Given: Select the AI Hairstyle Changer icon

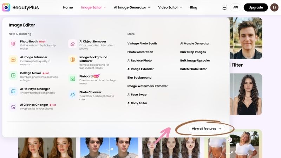Looking at the screenshot, I should [13, 91].
